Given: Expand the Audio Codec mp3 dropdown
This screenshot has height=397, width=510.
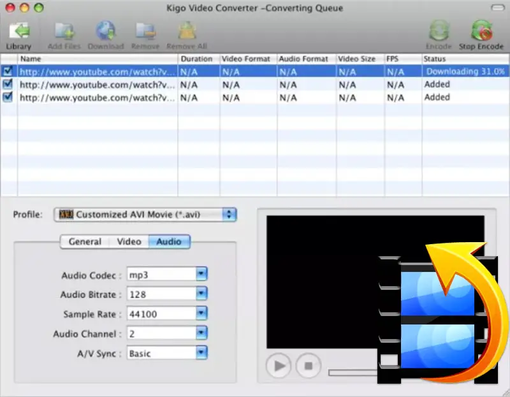Looking at the screenshot, I should [x=201, y=274].
